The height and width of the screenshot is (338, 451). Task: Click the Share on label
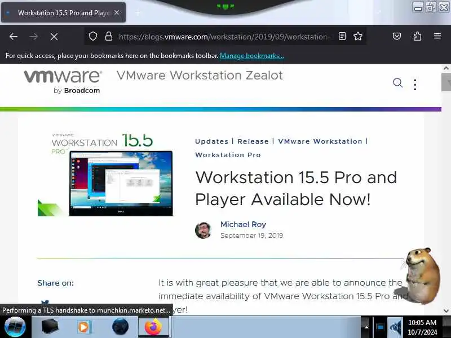coord(55,283)
